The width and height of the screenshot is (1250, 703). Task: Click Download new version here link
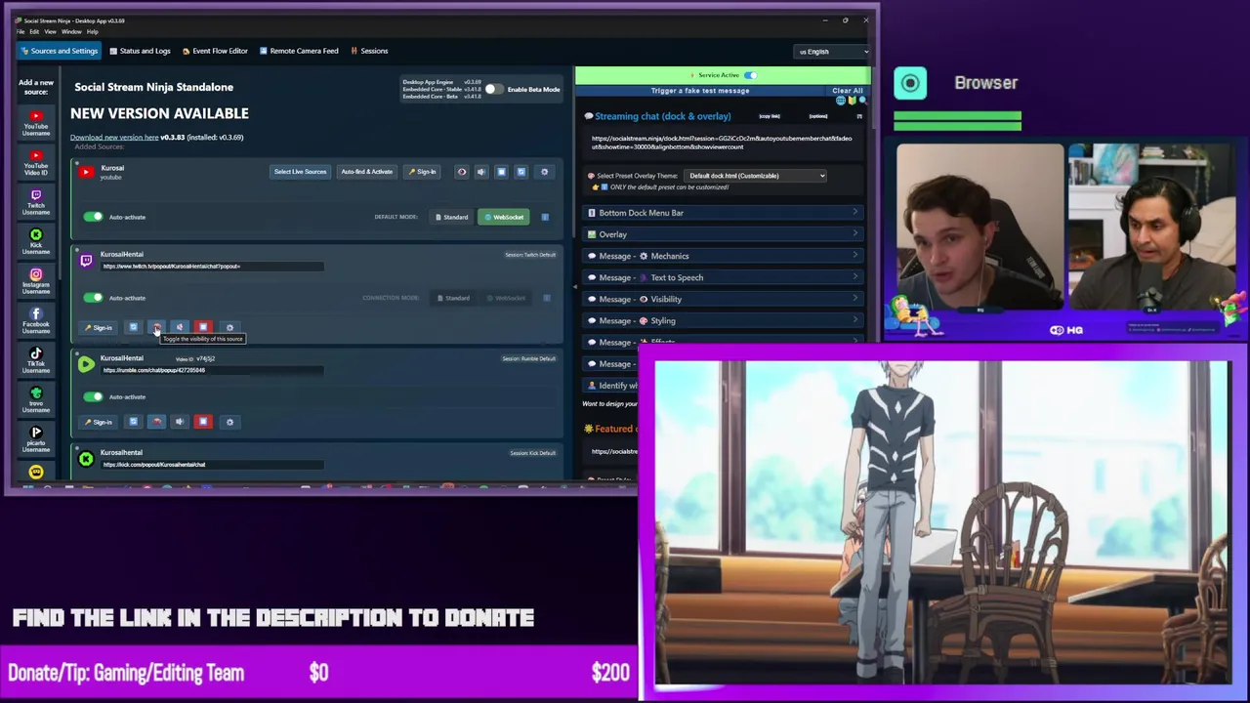coord(114,137)
